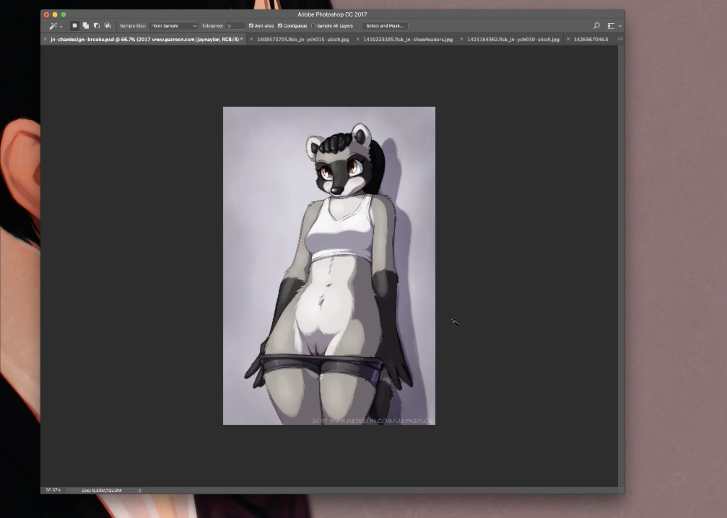Switch to the 1425164362.fisk_jn-ych030-sktch.jpg tab
Image resolution: width=727 pixels, height=518 pixels.
coord(513,39)
